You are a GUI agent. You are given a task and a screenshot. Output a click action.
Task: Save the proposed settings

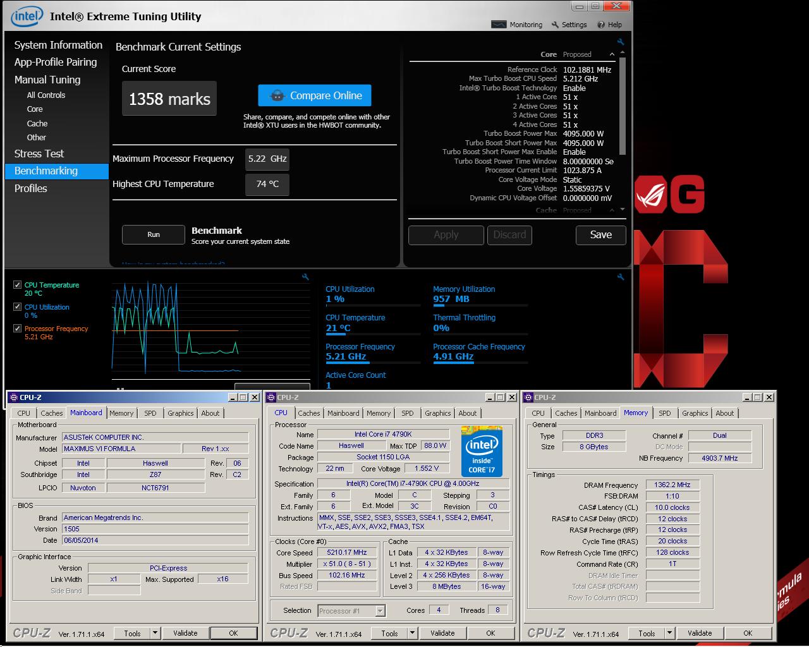pyautogui.click(x=601, y=235)
